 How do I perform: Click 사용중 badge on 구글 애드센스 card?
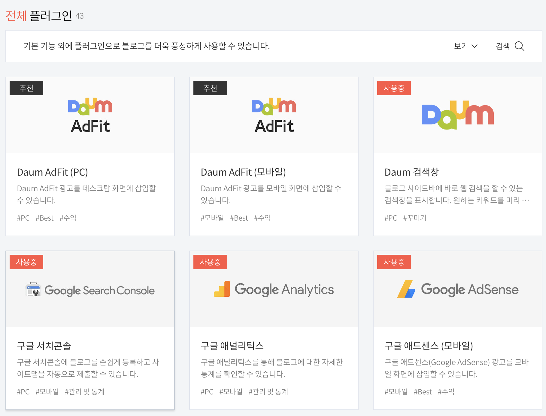(394, 262)
